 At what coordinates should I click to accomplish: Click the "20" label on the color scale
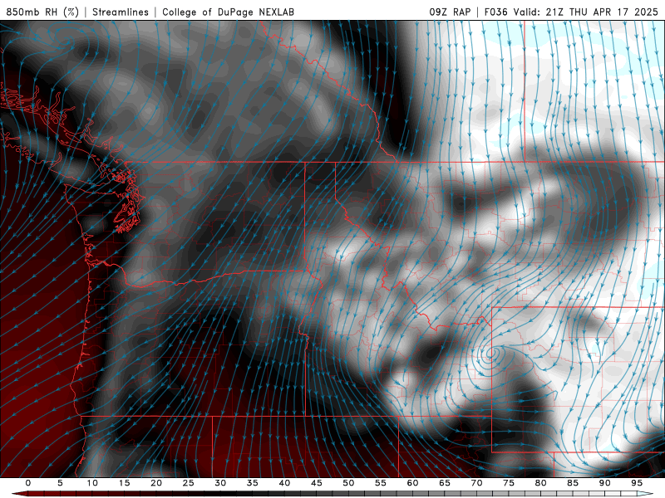pos(156,483)
